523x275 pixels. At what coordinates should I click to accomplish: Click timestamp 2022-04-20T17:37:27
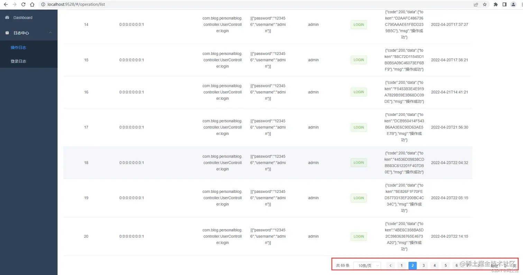(x=449, y=25)
